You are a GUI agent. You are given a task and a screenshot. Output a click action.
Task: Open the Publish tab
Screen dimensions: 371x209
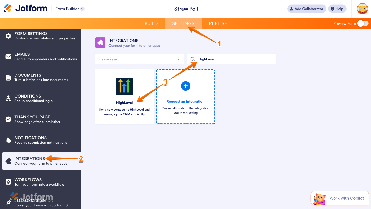pyautogui.click(x=218, y=23)
